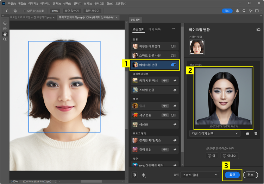Disable the 메이크업 변환 toggle
264x184 pixels.
click(173, 65)
